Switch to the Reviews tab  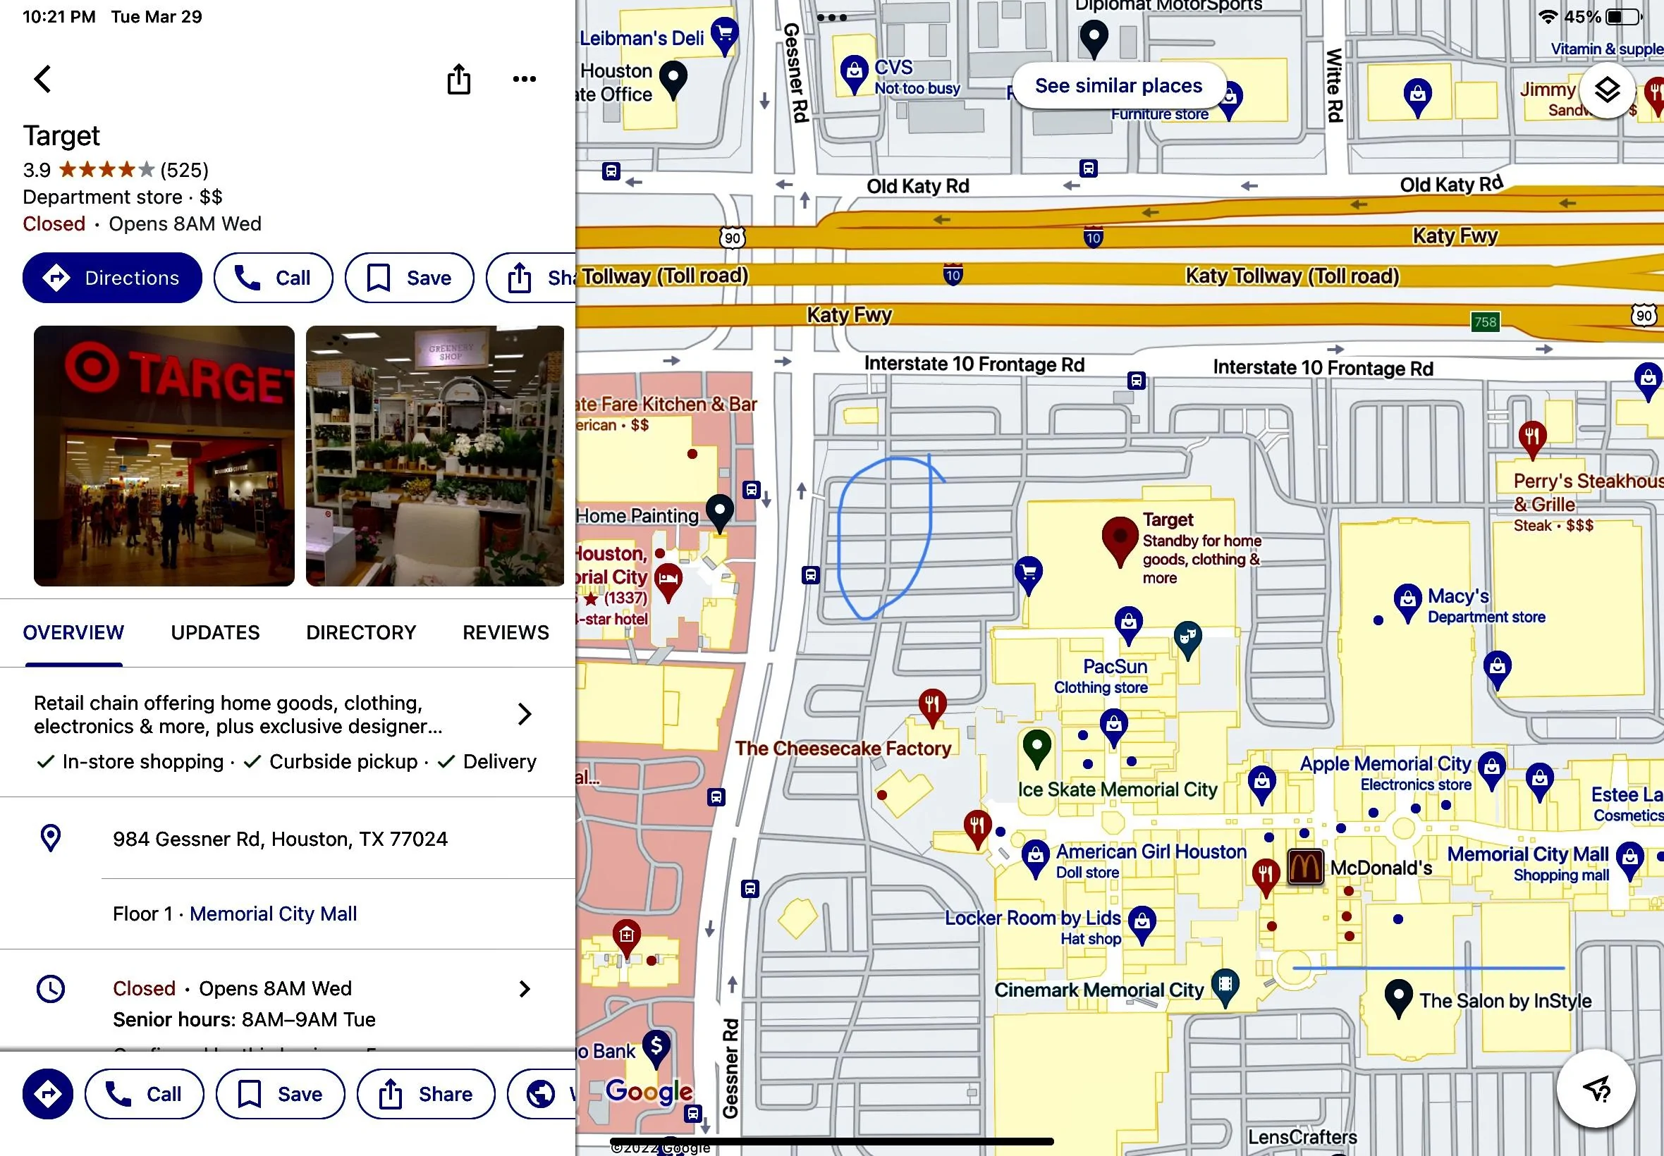506,633
